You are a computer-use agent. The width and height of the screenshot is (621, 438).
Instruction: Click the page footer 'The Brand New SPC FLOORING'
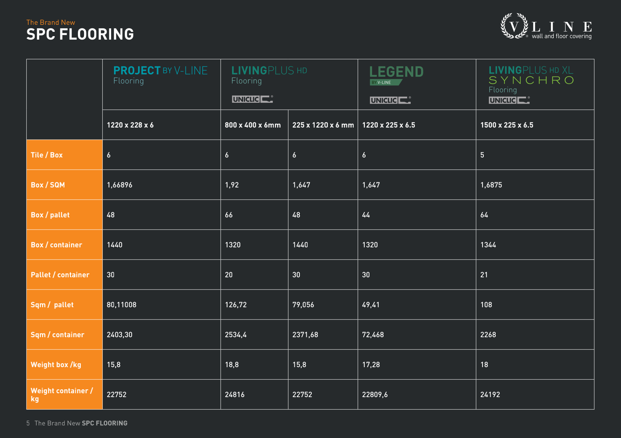click(81, 423)
